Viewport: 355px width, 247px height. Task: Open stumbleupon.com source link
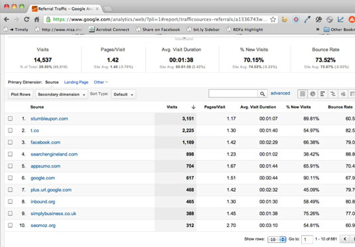point(49,119)
